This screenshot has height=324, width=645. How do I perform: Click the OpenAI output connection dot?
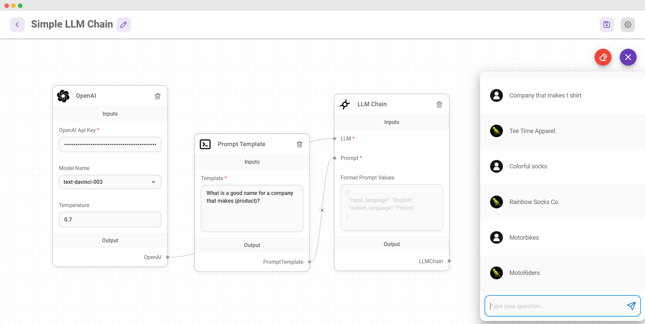point(167,257)
